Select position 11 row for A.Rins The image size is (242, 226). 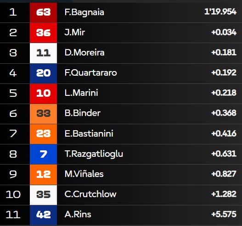(x=121, y=215)
